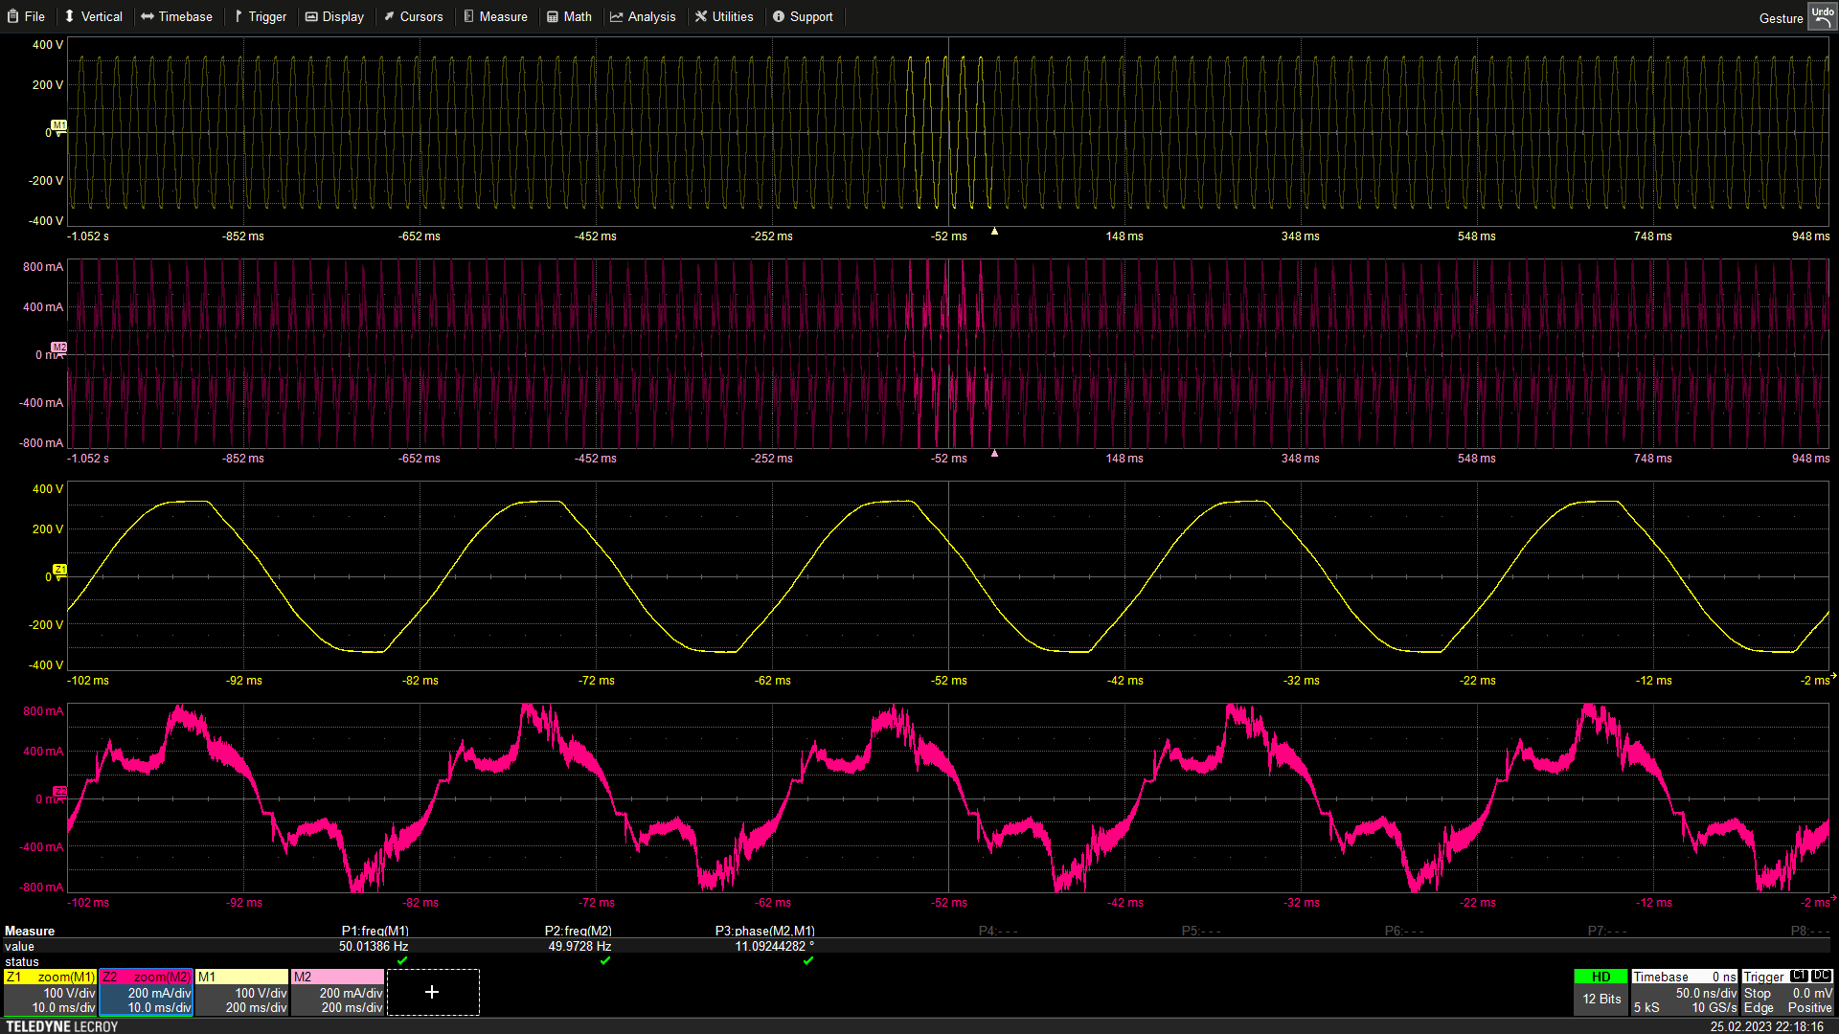
Task: Select the Z2 zoom(M2) descriptor box
Action: [146, 992]
